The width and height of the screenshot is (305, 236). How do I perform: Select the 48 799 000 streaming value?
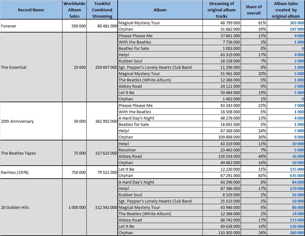point(221,23)
